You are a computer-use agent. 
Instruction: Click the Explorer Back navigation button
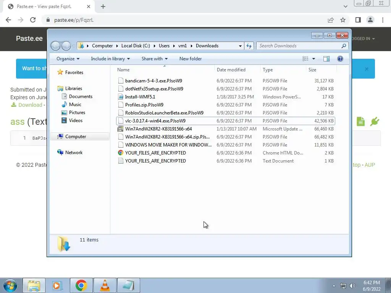(56, 46)
